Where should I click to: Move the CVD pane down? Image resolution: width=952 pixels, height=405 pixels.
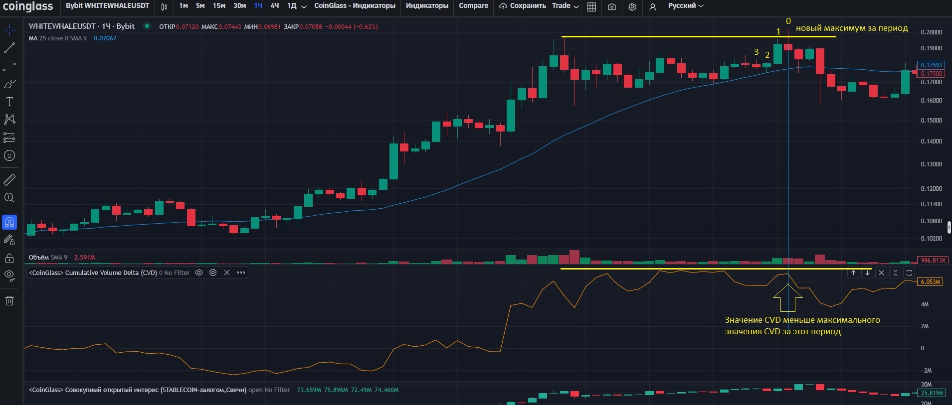click(x=867, y=273)
